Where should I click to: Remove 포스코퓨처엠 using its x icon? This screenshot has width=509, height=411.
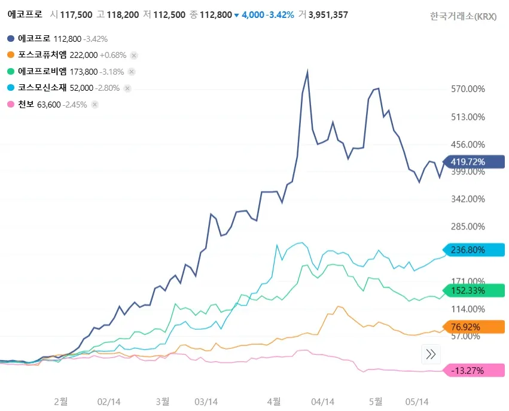(134, 55)
